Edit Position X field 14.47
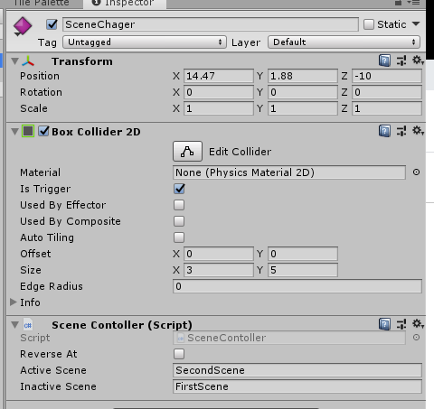 [219, 76]
